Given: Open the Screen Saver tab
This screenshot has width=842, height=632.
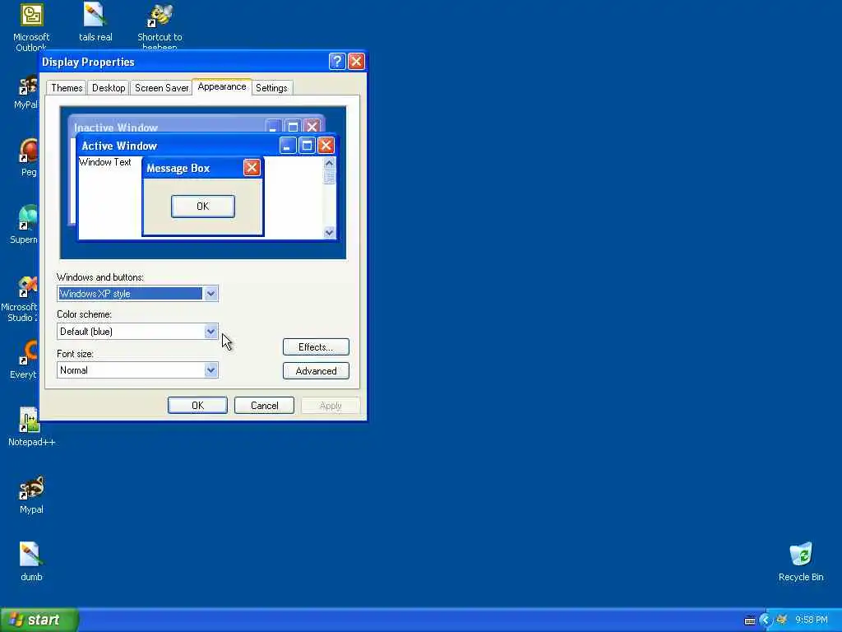Looking at the screenshot, I should pyautogui.click(x=161, y=88).
